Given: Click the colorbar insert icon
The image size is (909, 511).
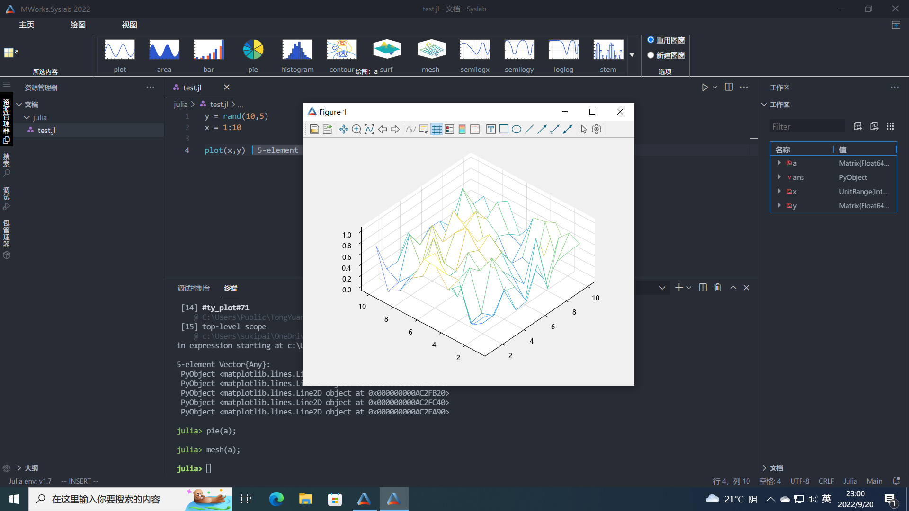Looking at the screenshot, I should click(462, 129).
